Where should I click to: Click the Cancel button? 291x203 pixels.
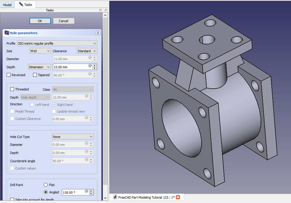point(64,21)
